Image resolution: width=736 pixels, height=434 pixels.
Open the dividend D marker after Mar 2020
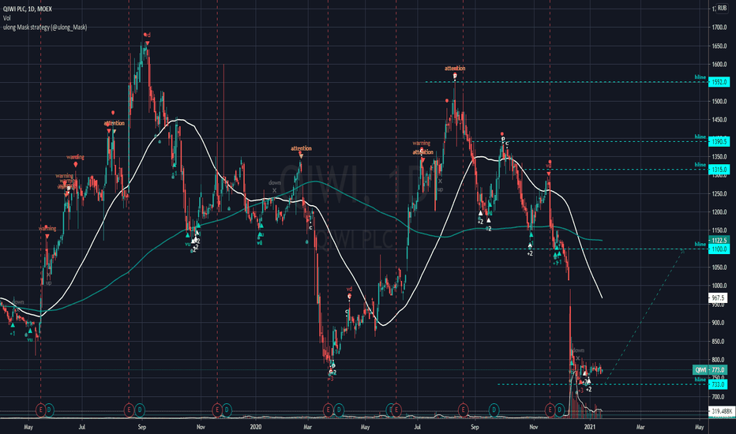339,410
